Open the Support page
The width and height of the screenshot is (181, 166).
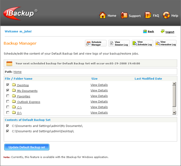[x=135, y=16]
